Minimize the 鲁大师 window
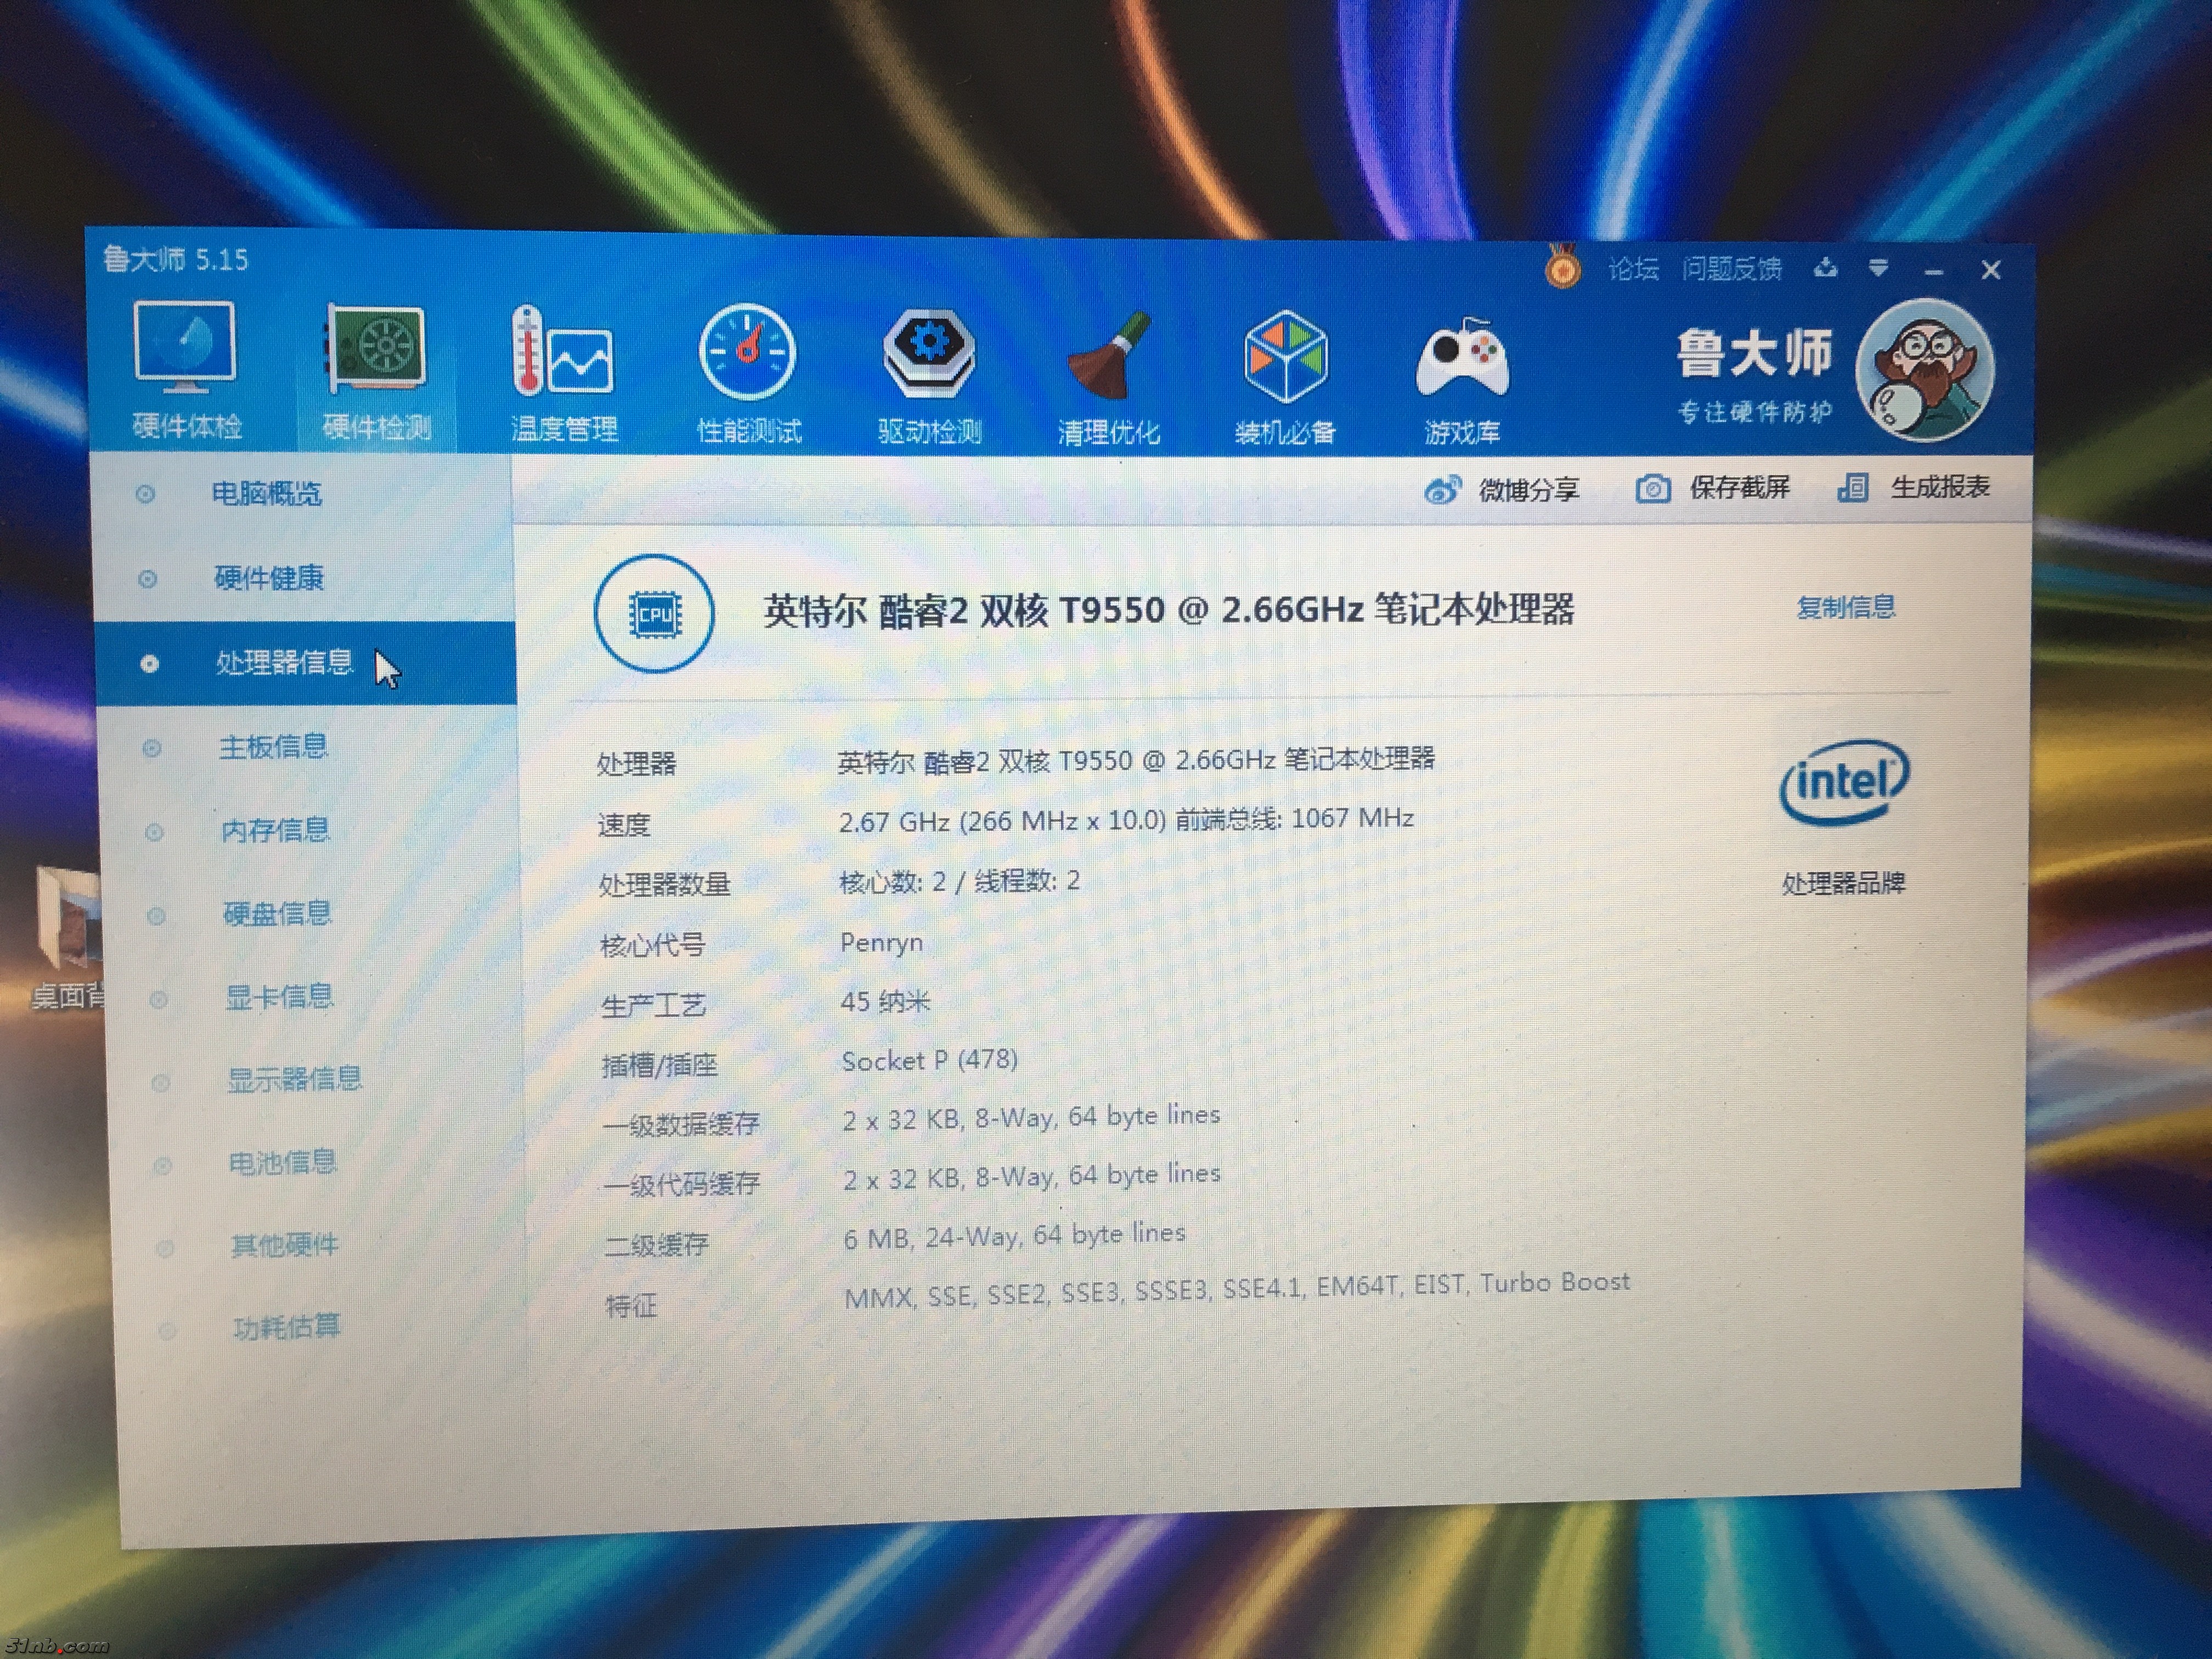 (x=1934, y=272)
